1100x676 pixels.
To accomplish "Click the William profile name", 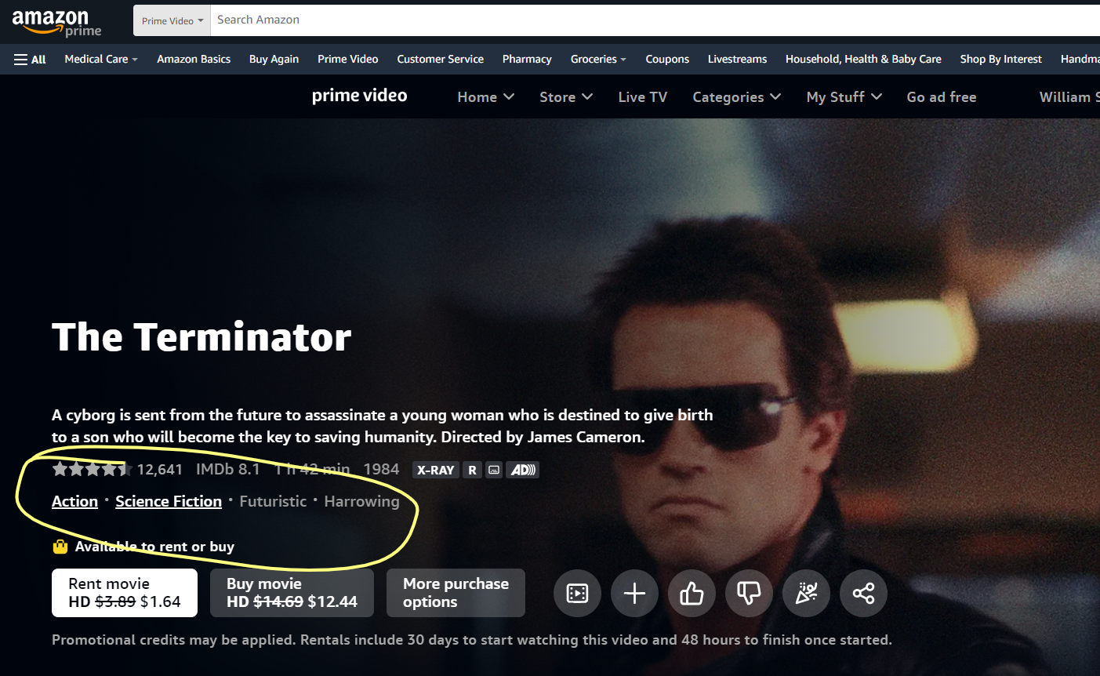I will (x=1069, y=97).
